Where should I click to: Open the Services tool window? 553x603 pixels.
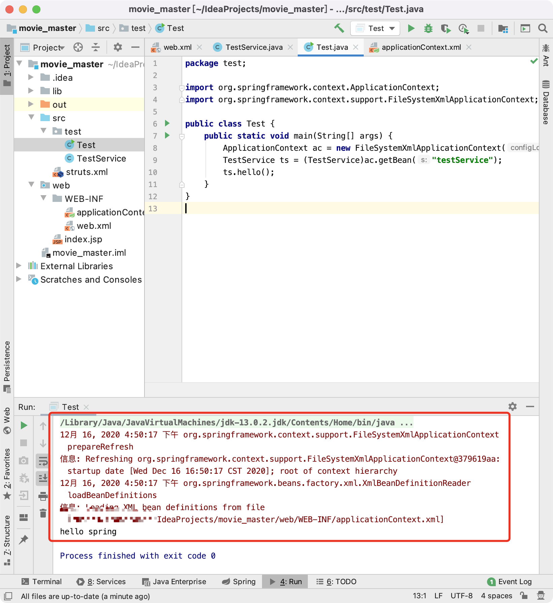101,581
